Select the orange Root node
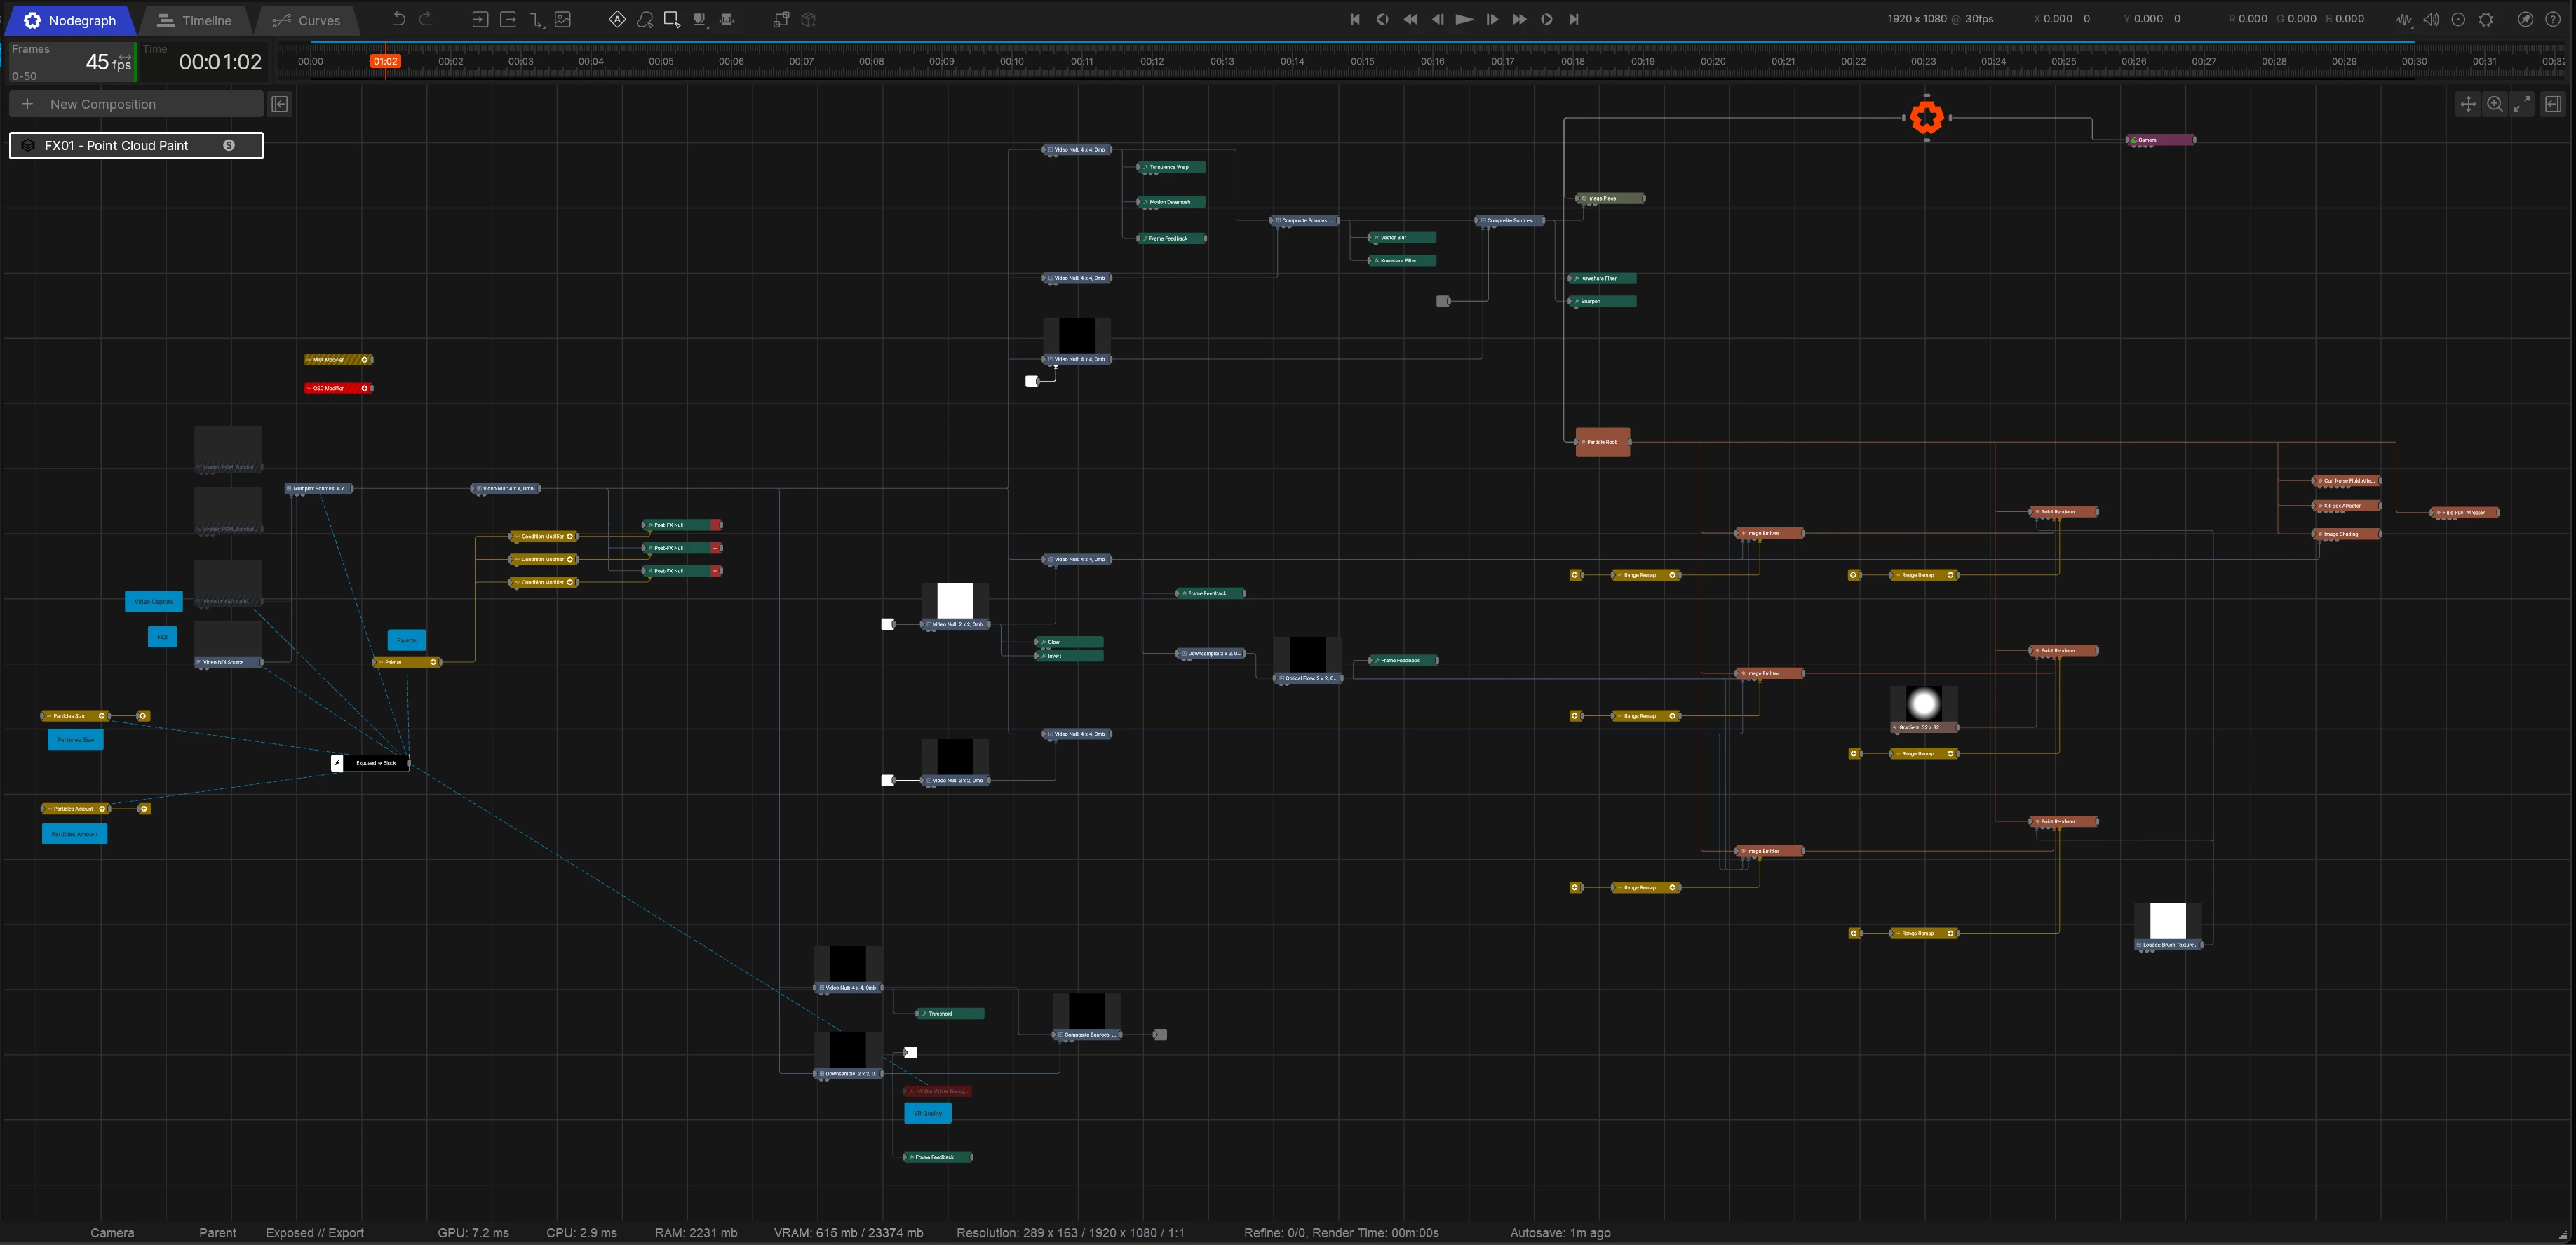 click(1926, 117)
